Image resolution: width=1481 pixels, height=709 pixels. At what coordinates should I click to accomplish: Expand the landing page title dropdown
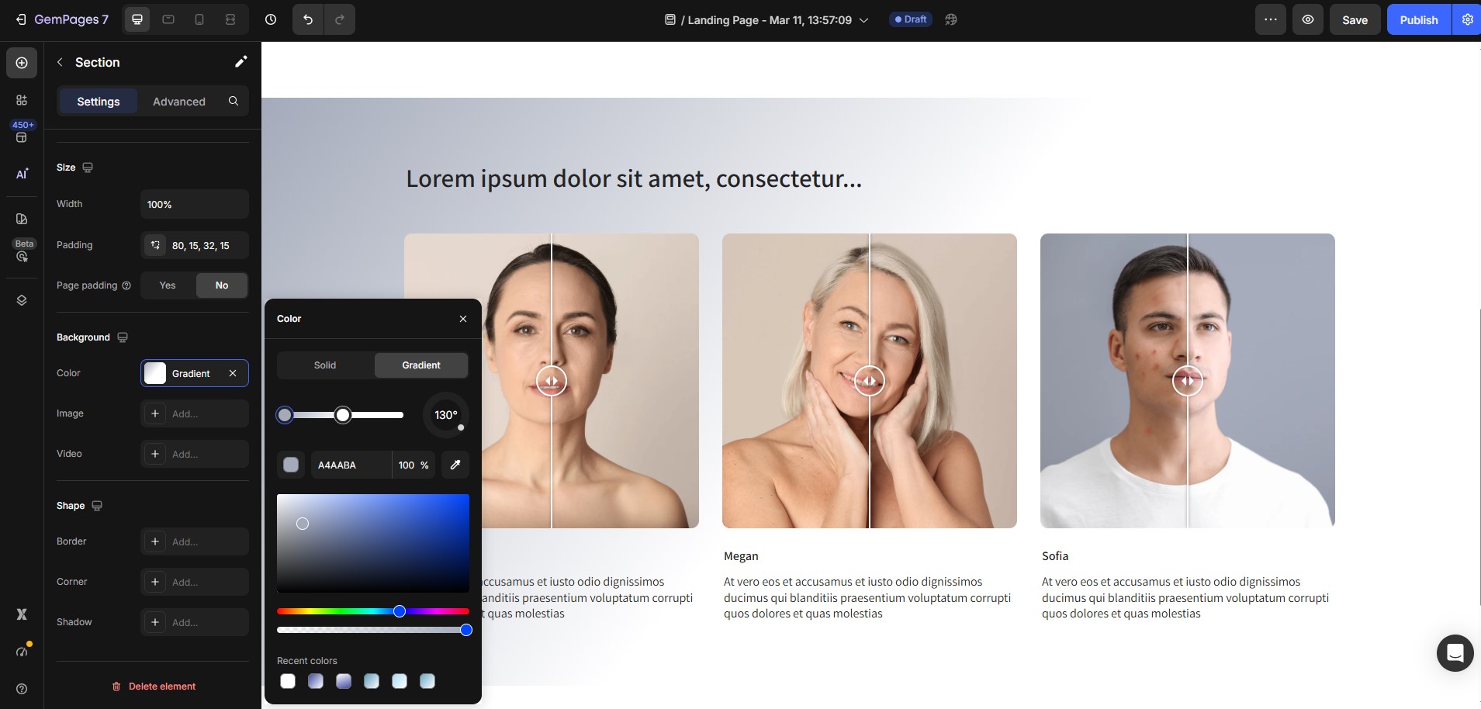[x=863, y=20]
